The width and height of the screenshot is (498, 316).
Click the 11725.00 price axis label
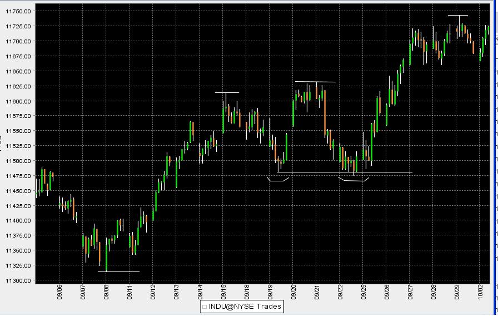point(18,26)
